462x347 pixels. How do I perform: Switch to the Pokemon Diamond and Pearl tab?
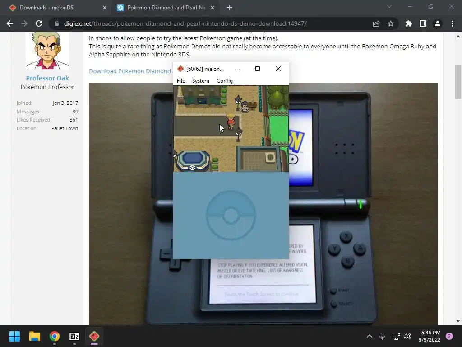(x=166, y=8)
